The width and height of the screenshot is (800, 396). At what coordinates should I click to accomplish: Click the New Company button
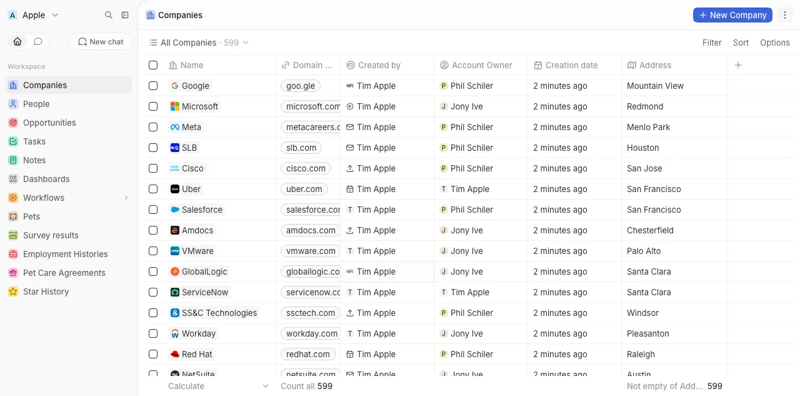(x=732, y=15)
